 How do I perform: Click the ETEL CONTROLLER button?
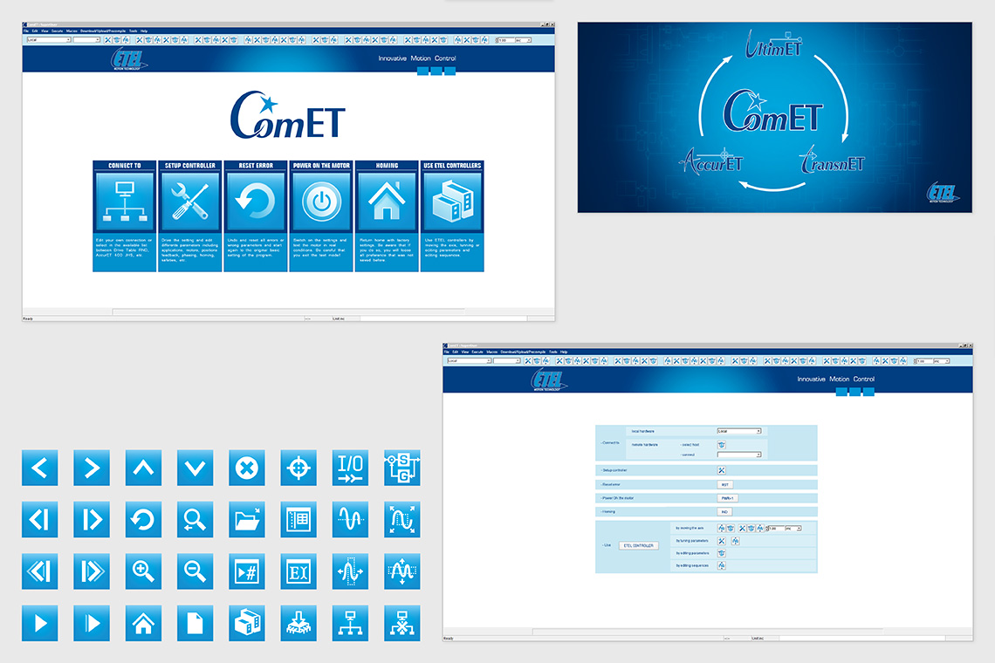point(638,545)
